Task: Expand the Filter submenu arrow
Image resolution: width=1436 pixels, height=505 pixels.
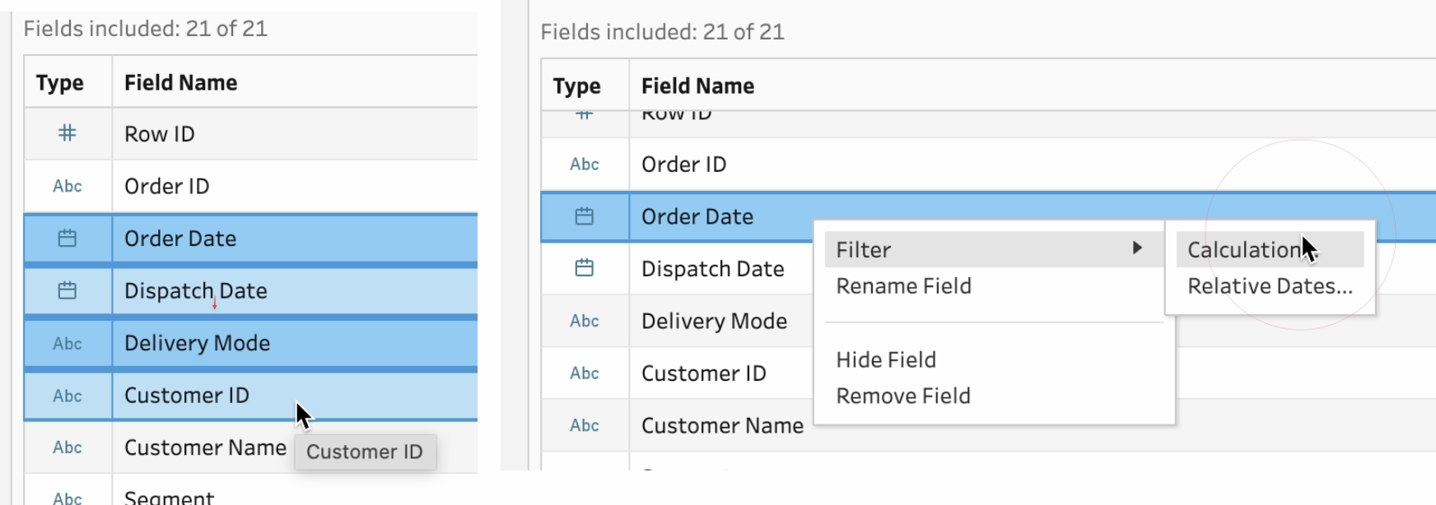Action: (x=1137, y=248)
